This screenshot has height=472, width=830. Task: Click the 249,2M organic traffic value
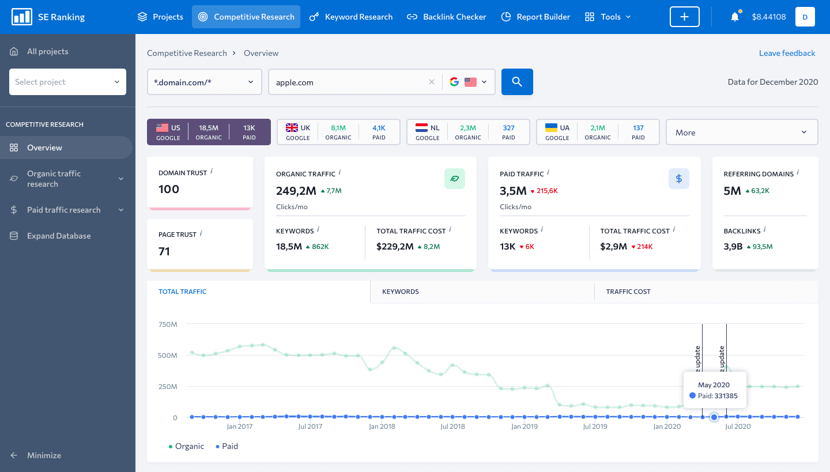[296, 191]
